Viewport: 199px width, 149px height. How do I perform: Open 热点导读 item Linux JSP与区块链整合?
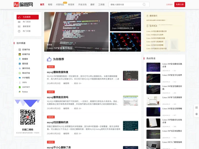point(172,131)
